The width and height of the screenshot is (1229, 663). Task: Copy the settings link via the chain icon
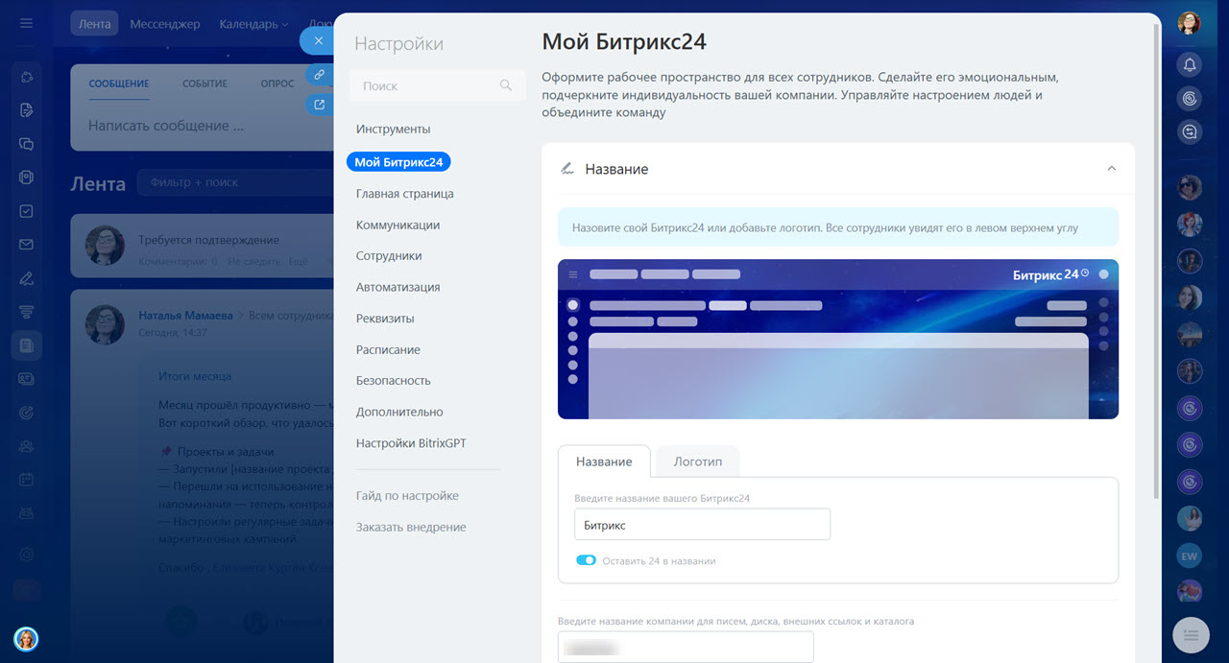click(319, 74)
